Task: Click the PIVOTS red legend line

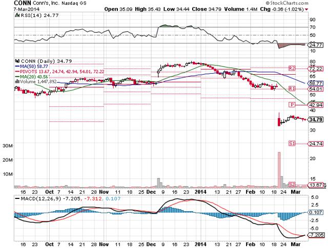Action: click(17, 72)
